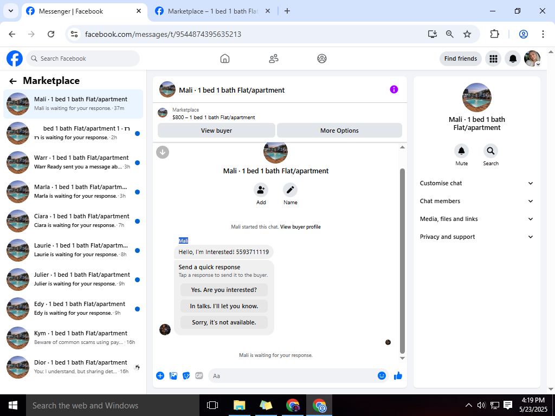Click the Facebook logo
Image resolution: width=555 pixels, height=416 pixels.
pos(15,58)
